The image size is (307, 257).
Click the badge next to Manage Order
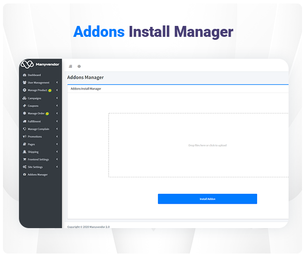coord(47,114)
